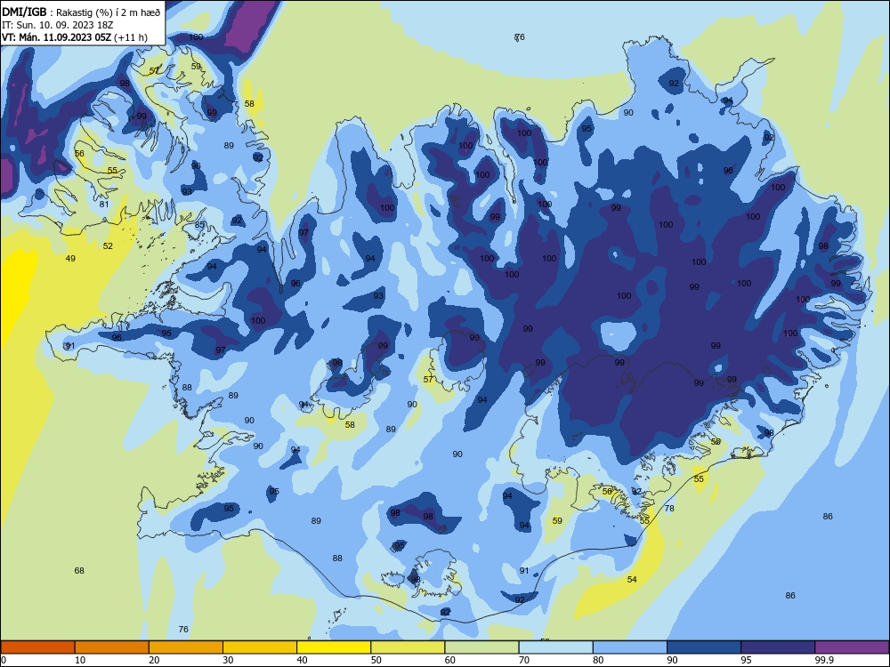The width and height of the screenshot is (890, 667).
Task: Click the medium blue 80–90 legend swatch
Action: tap(630, 647)
